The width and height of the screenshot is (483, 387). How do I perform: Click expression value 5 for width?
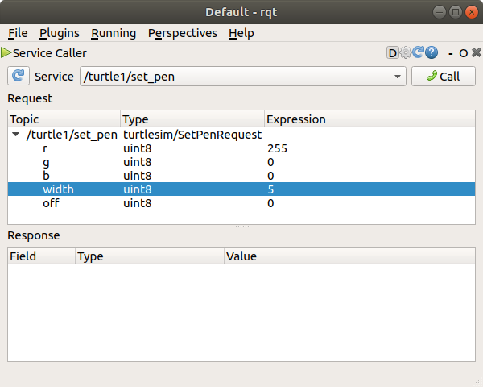tap(270, 189)
